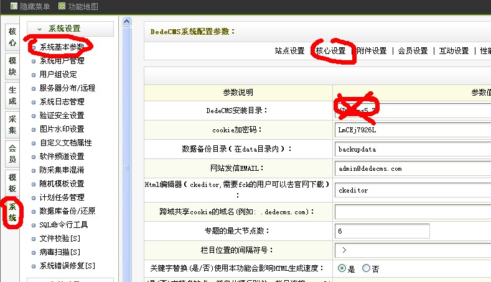
Task: Click the cookie加密码 input field
Action: (x=413, y=130)
